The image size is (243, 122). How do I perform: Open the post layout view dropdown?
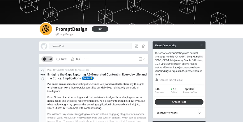pos(142,59)
